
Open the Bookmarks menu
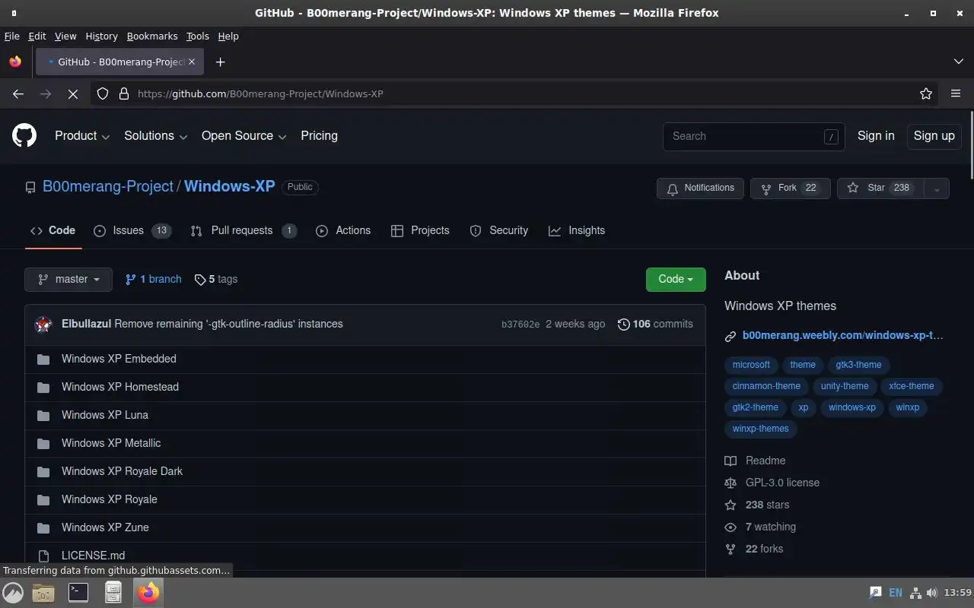(152, 36)
